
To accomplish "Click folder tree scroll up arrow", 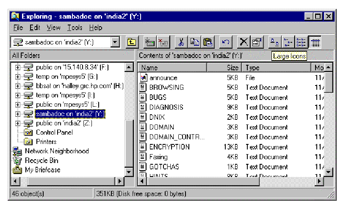I will [129, 67].
